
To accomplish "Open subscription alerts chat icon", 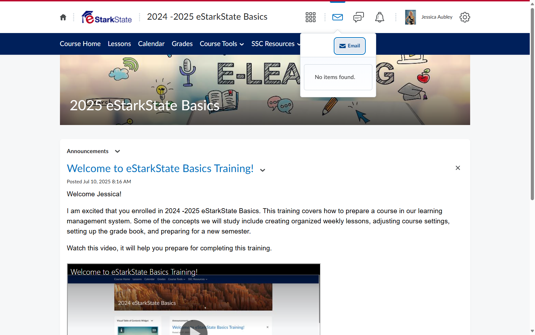I will pyautogui.click(x=359, y=17).
